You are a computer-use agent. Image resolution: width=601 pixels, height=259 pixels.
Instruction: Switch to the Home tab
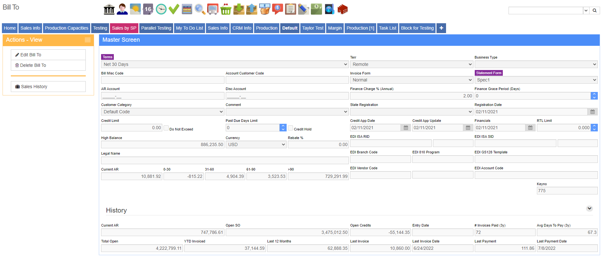click(x=10, y=28)
